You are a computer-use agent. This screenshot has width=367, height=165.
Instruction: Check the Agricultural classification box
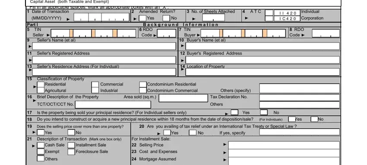point(41,90)
